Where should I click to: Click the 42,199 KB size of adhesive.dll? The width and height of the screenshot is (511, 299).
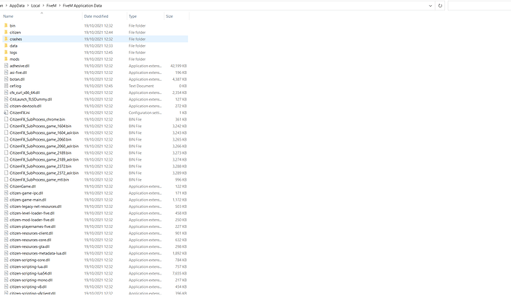tap(178, 66)
